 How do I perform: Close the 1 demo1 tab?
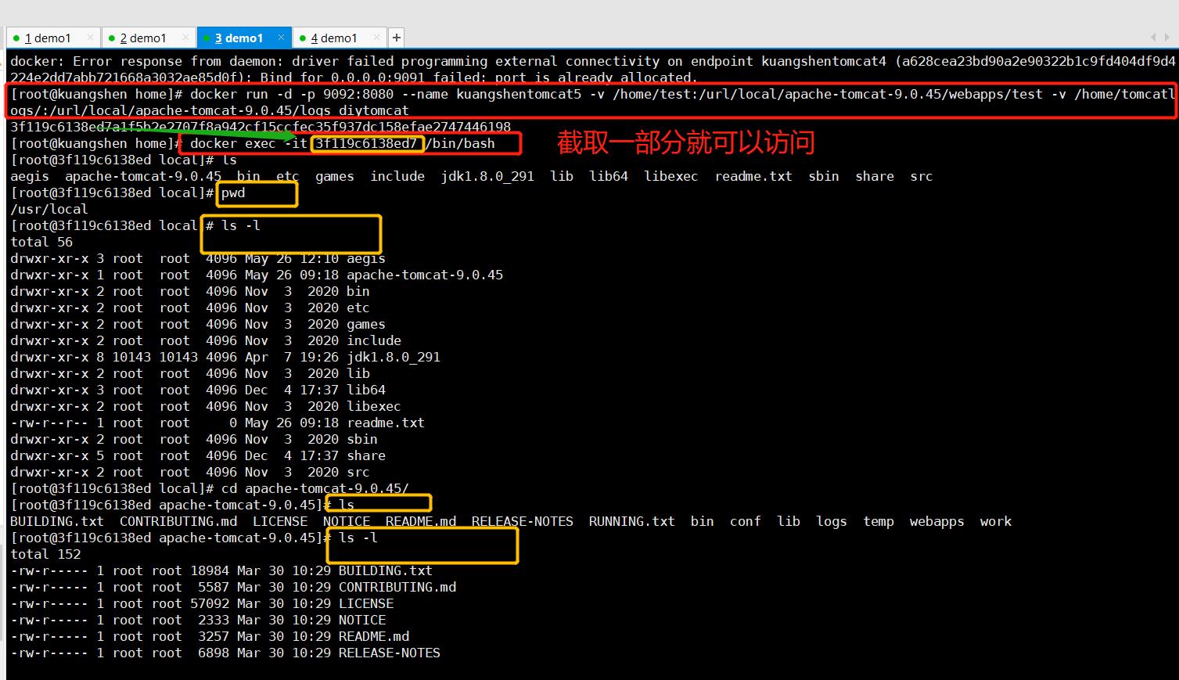click(91, 38)
